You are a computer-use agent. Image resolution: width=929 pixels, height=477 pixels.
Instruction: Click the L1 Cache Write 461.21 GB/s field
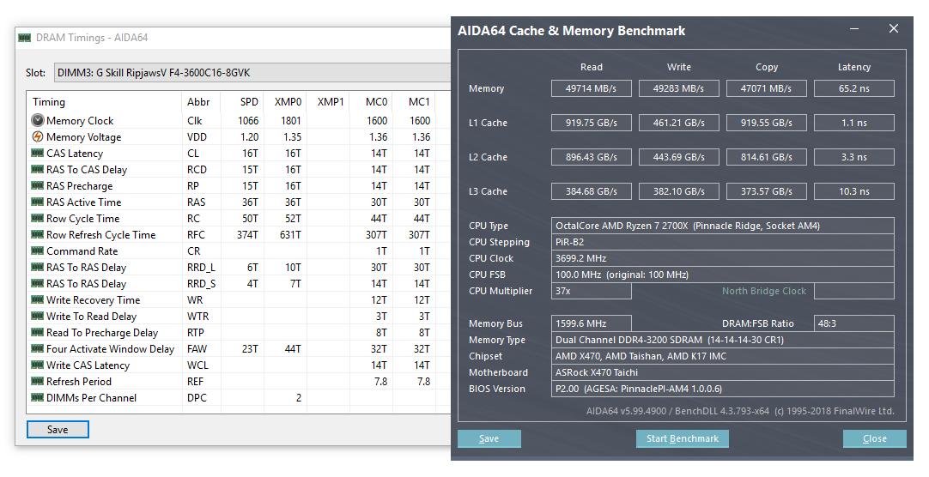[679, 123]
